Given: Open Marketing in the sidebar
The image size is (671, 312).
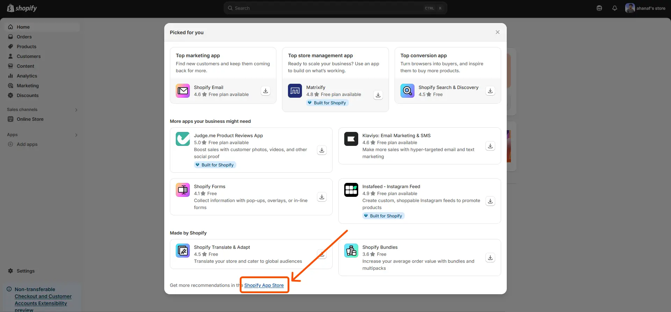Looking at the screenshot, I should coord(42,86).
